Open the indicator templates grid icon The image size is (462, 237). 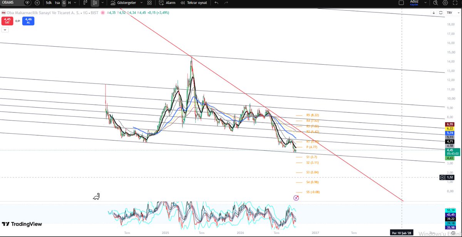click(149, 3)
